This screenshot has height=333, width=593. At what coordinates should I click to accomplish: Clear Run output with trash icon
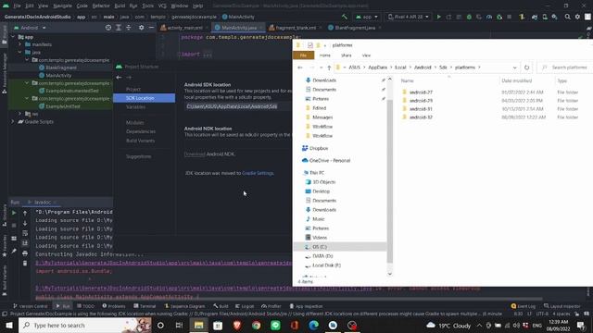(25, 263)
